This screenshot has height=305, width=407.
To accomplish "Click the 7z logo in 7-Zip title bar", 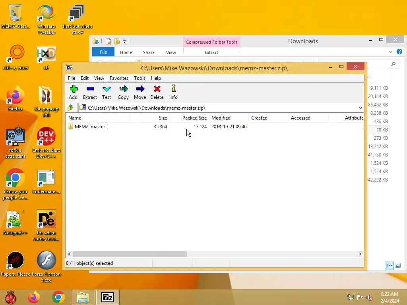I will [69, 68].
